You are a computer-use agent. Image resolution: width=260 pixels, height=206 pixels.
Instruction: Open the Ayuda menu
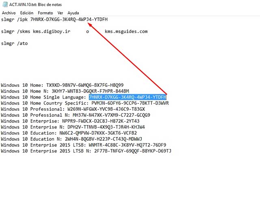coord(73,13)
